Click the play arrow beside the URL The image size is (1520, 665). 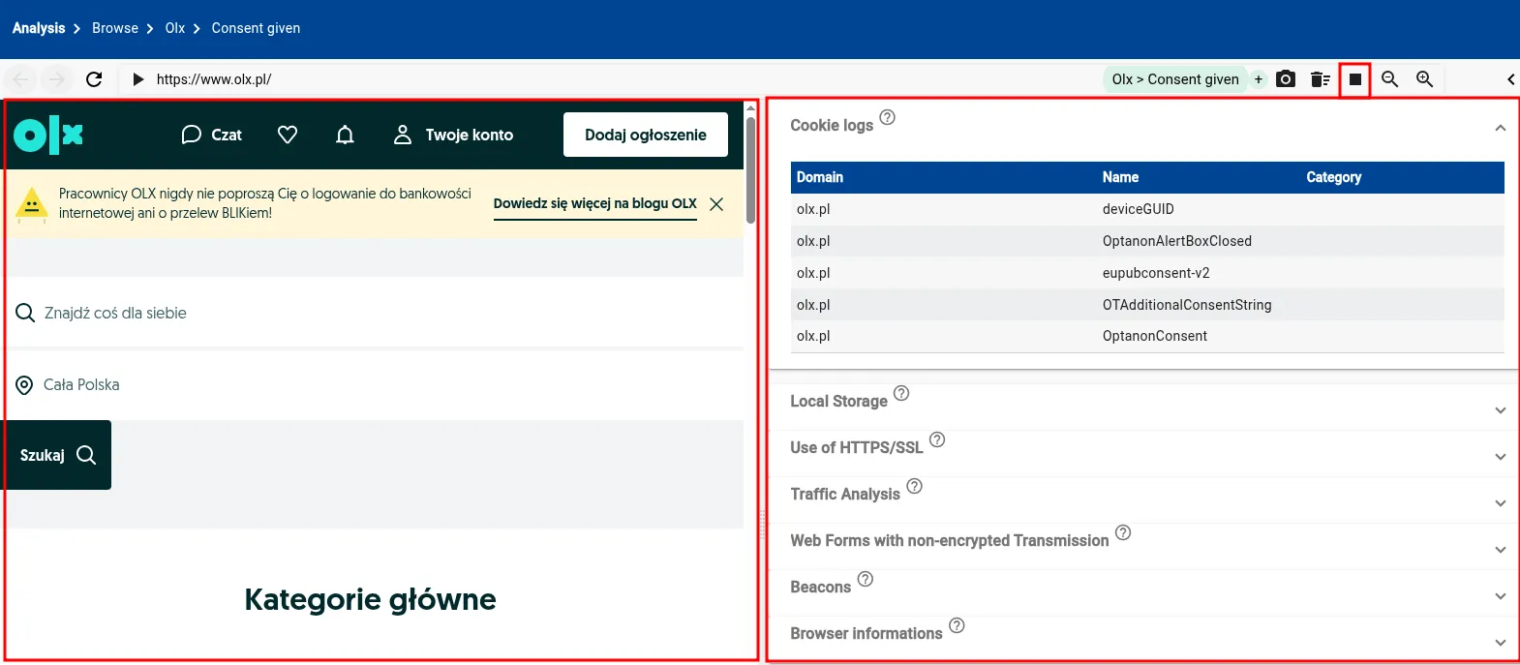click(x=137, y=79)
